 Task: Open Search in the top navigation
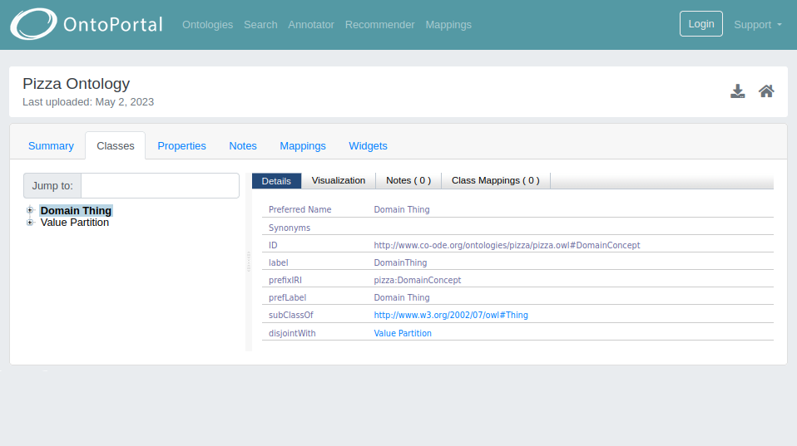point(260,24)
